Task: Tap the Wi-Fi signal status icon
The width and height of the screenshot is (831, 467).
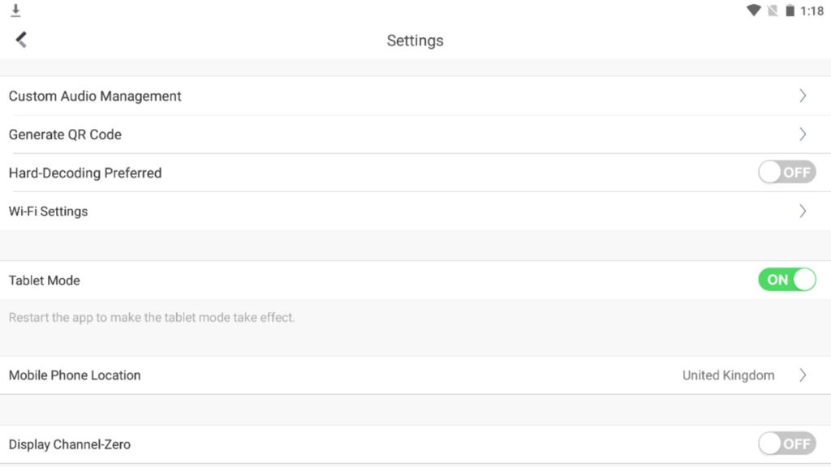Action: click(753, 10)
